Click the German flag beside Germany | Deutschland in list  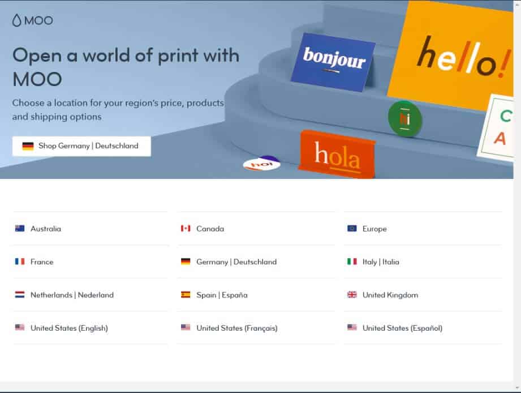186,262
